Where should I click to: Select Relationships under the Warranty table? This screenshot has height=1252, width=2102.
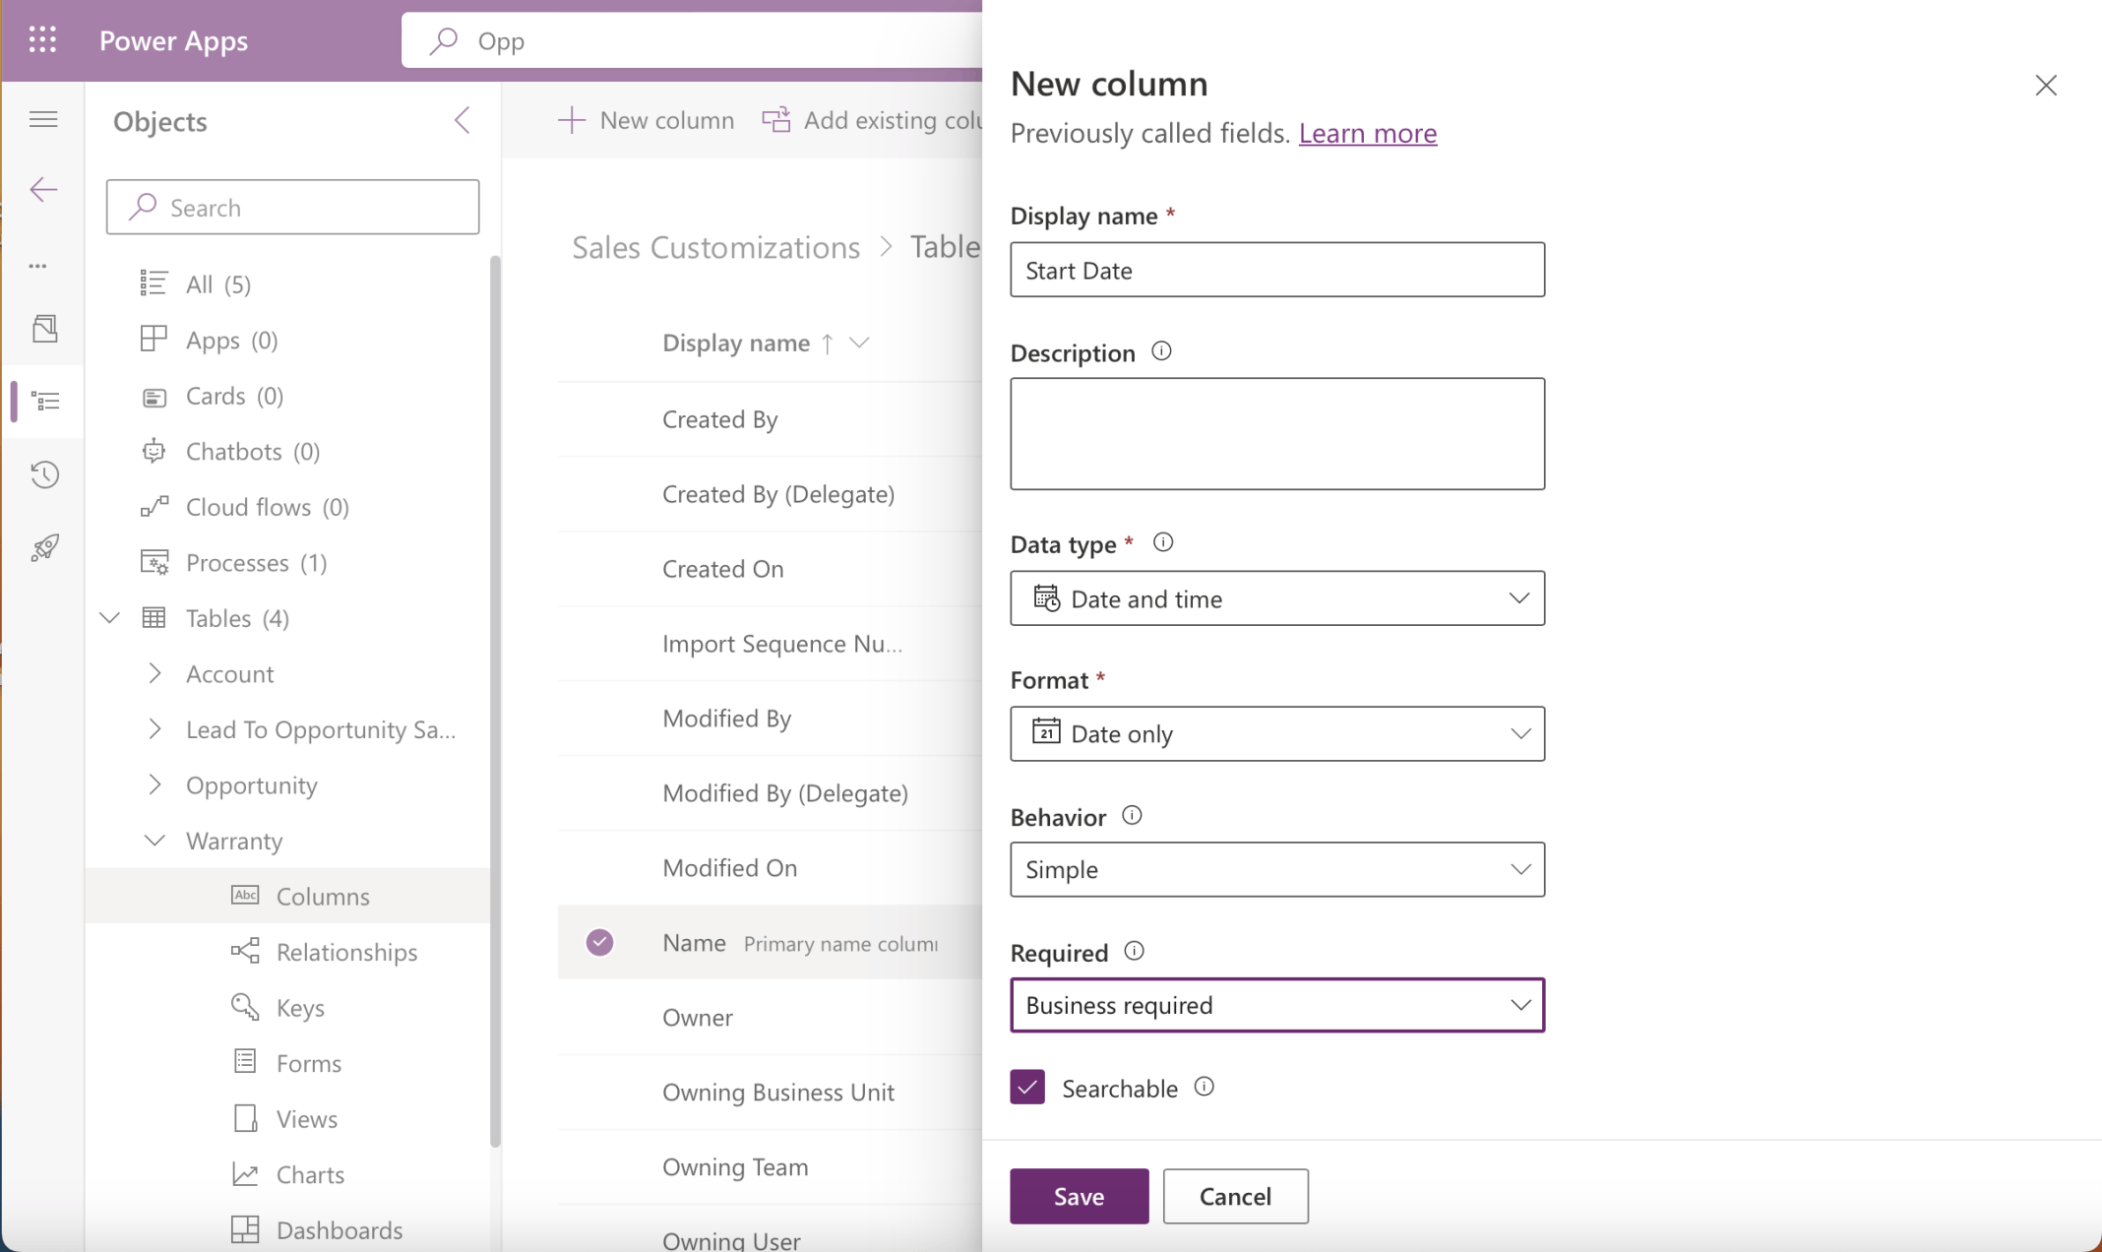[x=346, y=951]
